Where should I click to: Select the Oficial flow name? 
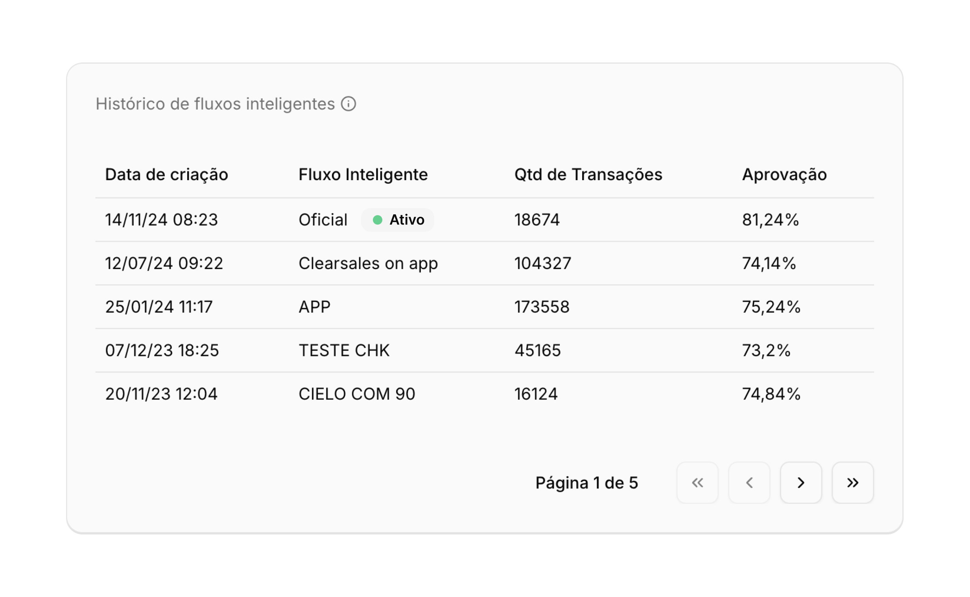click(323, 220)
